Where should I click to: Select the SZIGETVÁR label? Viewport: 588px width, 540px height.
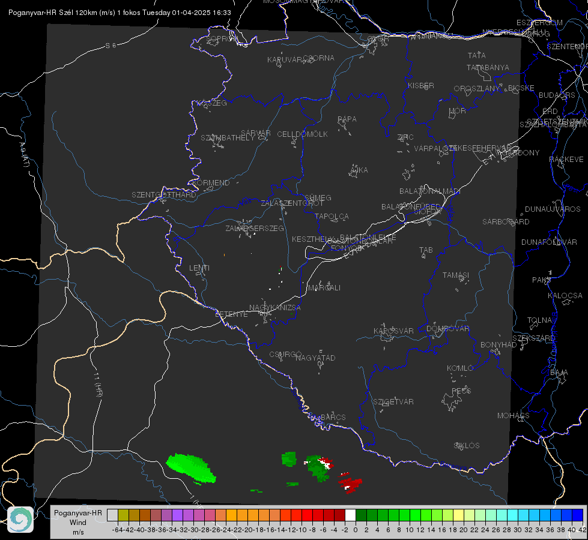pyautogui.click(x=393, y=402)
